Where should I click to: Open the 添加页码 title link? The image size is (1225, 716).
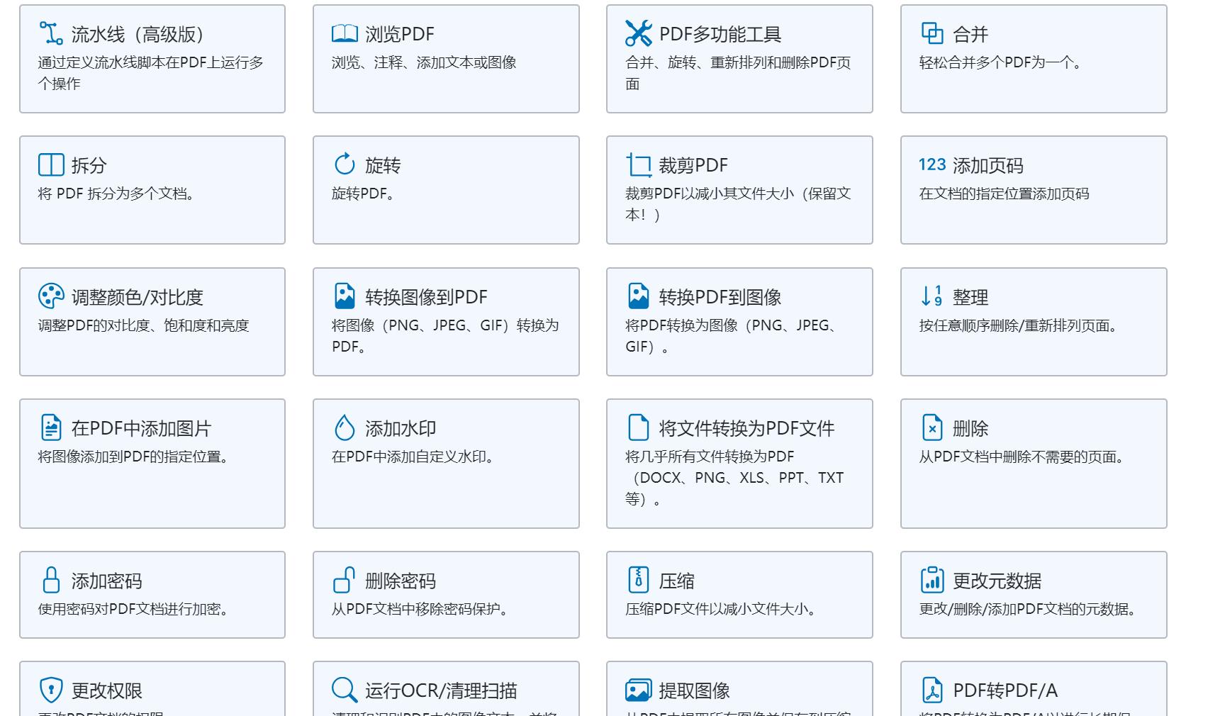pyautogui.click(x=988, y=165)
